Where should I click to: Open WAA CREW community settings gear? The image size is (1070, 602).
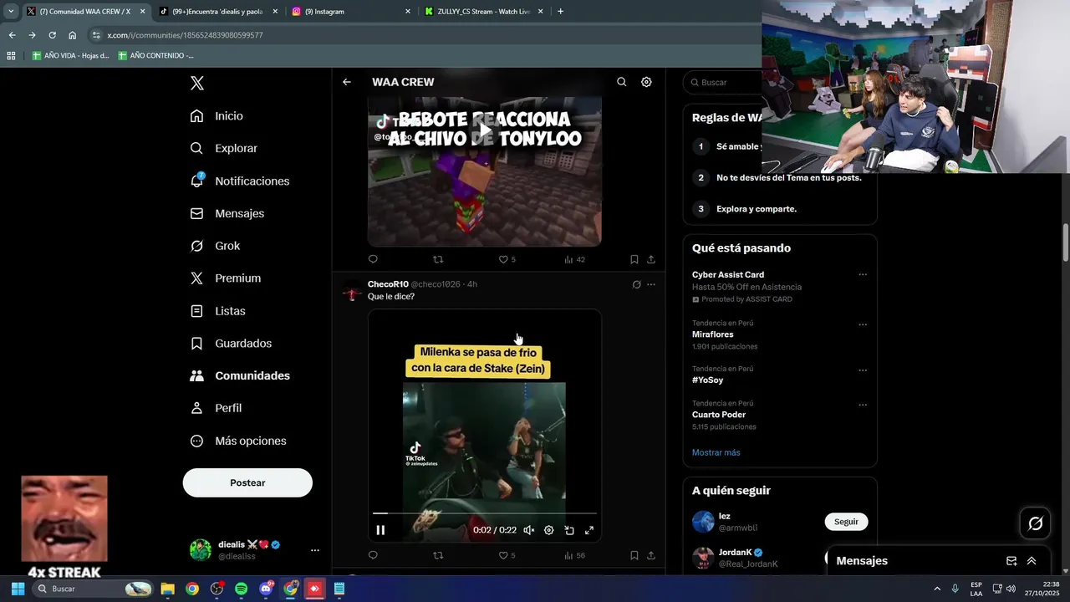(x=646, y=82)
